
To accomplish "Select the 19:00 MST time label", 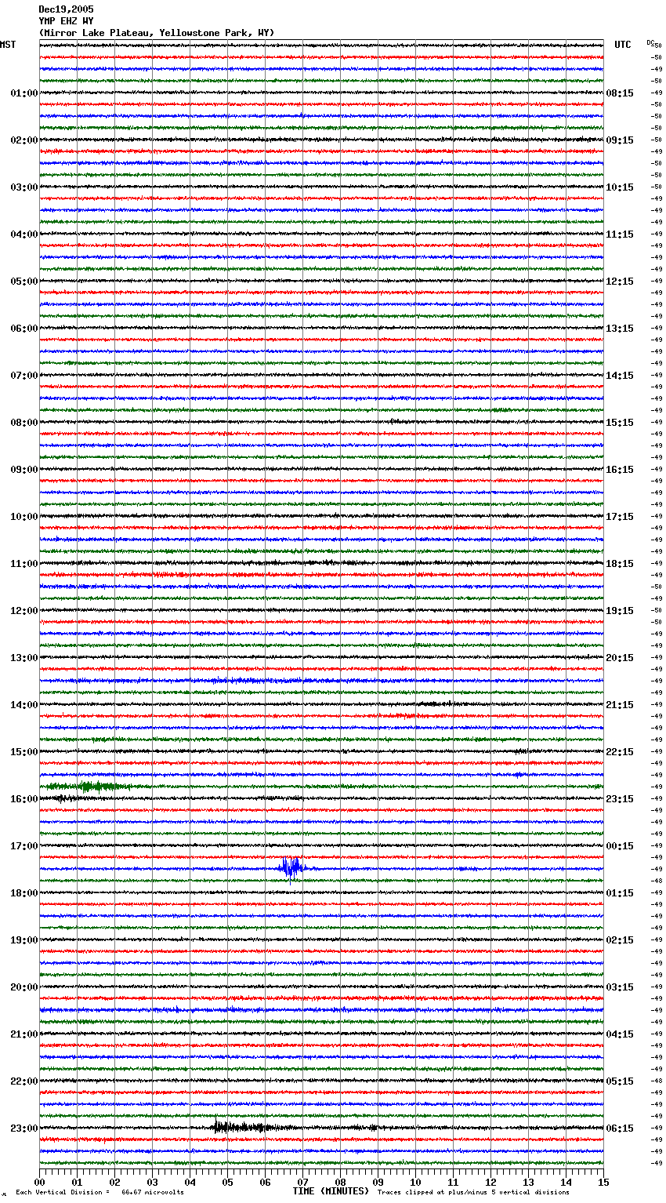I will coord(24,940).
